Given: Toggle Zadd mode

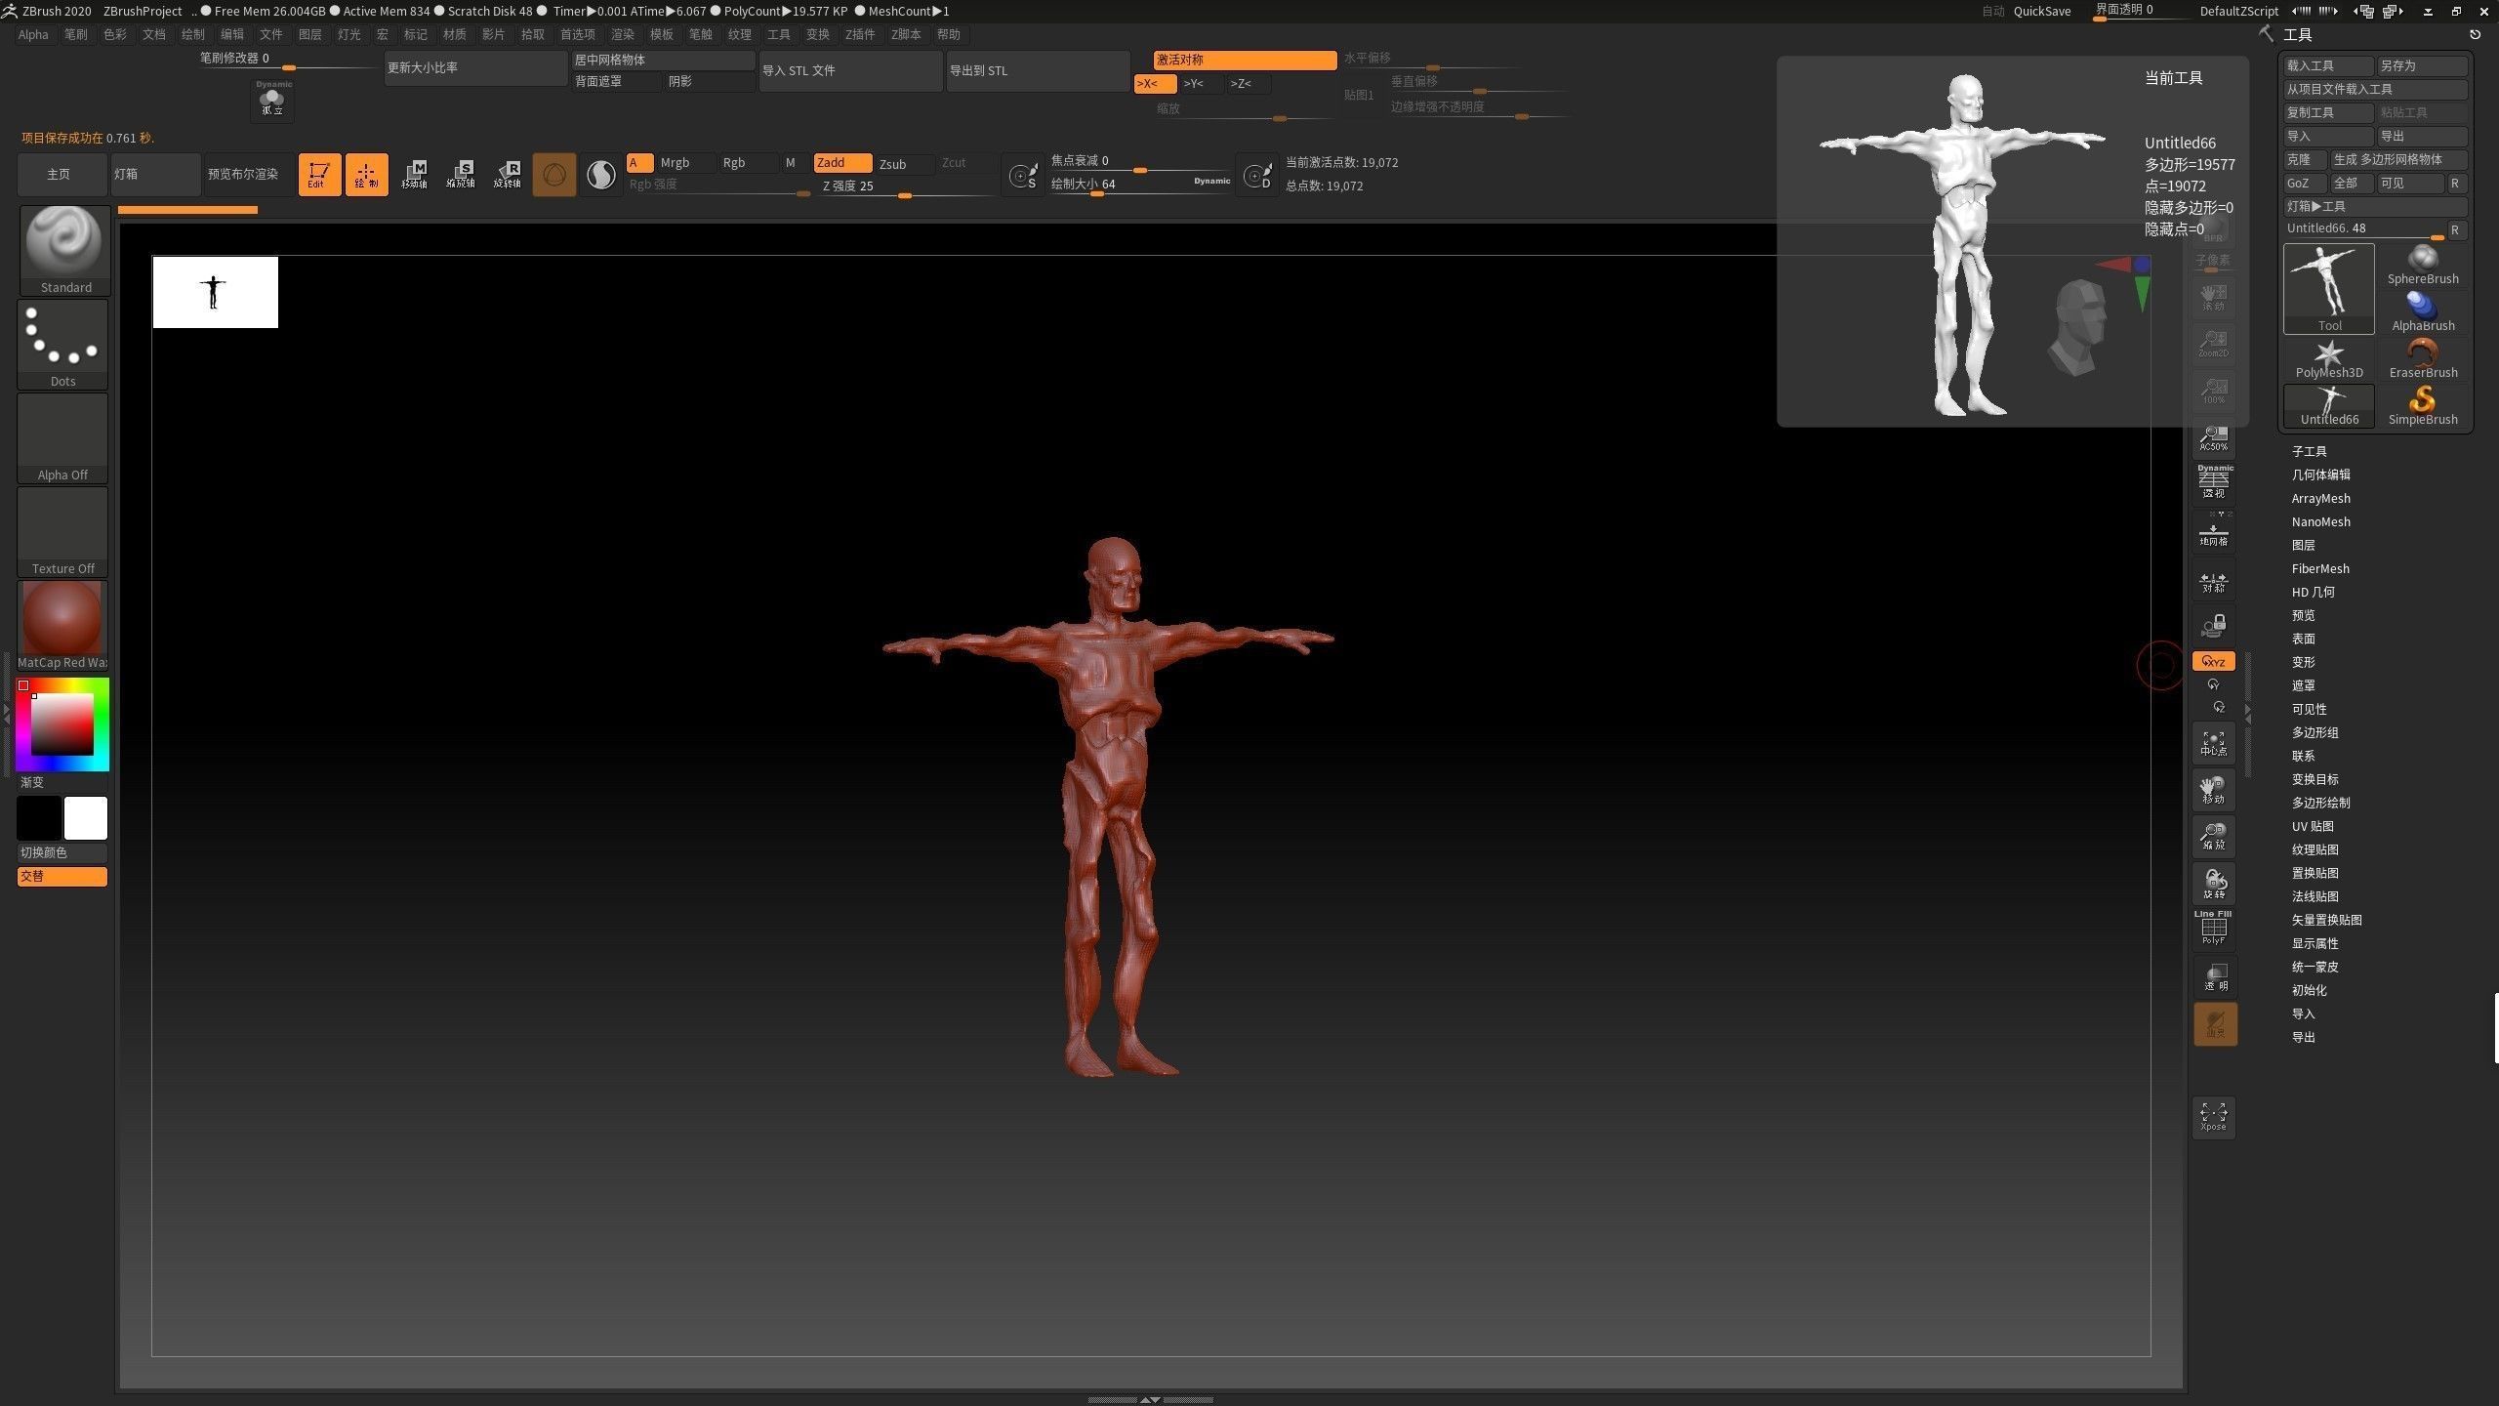Looking at the screenshot, I should [842, 163].
